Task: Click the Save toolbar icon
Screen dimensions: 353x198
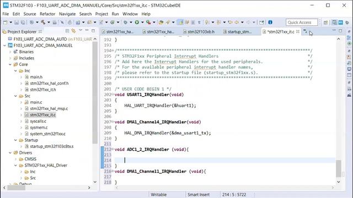Action: (17, 22)
